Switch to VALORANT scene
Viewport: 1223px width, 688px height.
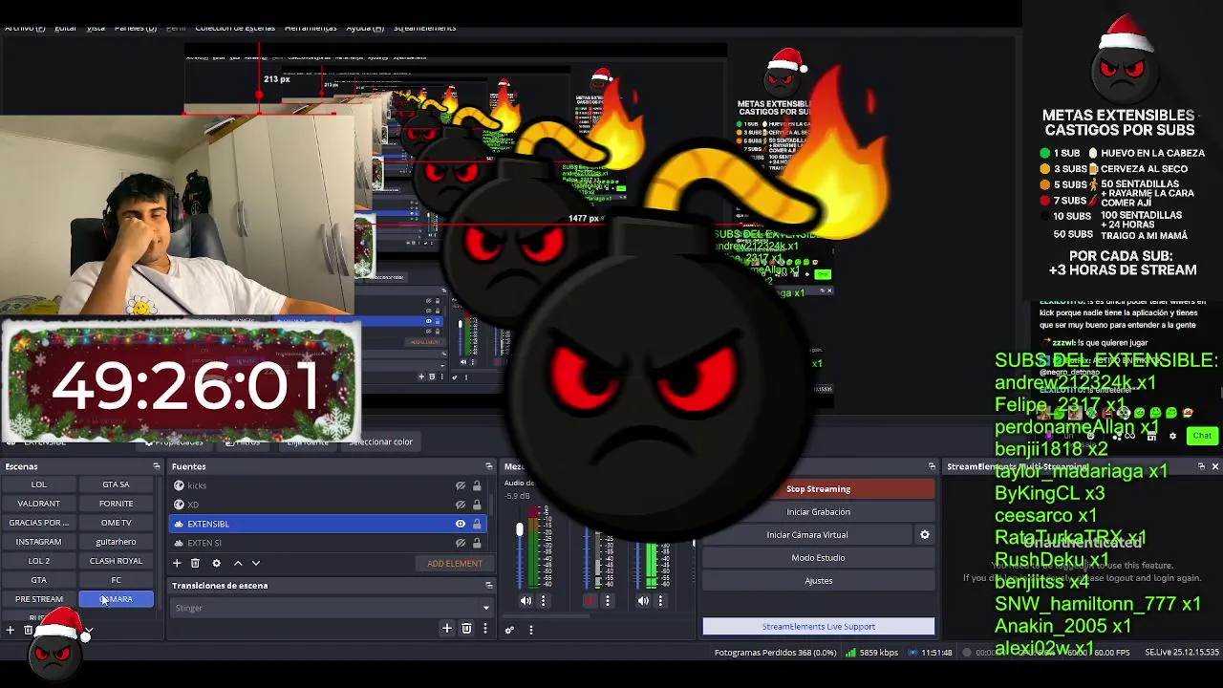38,504
